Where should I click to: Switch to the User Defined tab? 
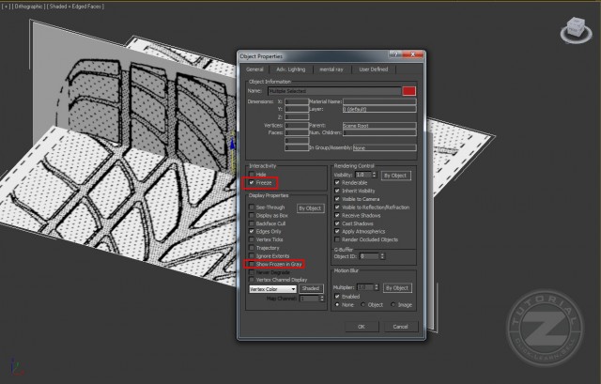click(374, 69)
